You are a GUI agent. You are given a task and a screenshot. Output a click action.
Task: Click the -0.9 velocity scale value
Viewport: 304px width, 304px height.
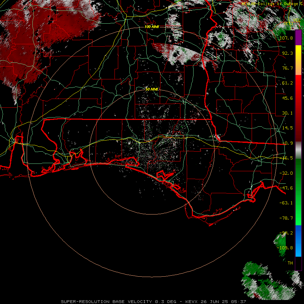click(x=287, y=143)
